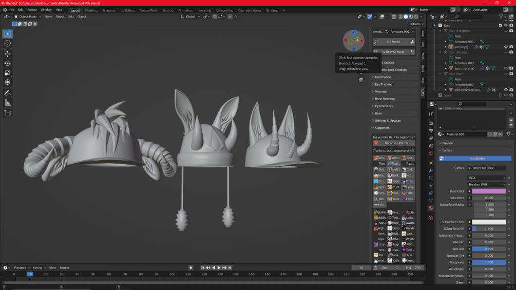Click the Roughness value field
The width and height of the screenshot is (516, 290).
tap(489, 262)
